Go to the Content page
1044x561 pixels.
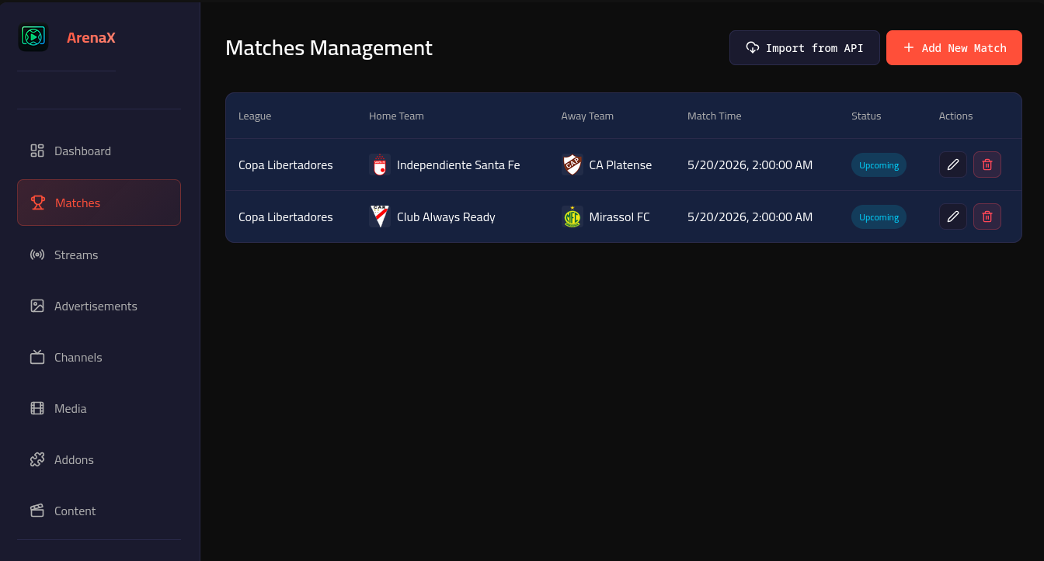(99, 511)
